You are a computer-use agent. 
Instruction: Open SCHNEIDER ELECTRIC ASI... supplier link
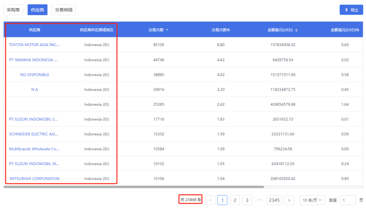coord(34,134)
